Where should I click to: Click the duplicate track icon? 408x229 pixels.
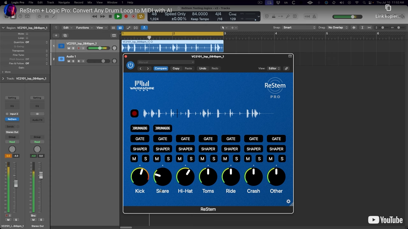tap(65, 35)
